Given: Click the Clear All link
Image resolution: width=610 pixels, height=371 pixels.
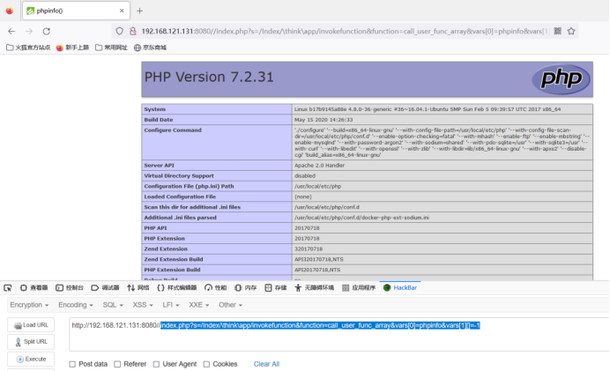Looking at the screenshot, I should point(266,364).
